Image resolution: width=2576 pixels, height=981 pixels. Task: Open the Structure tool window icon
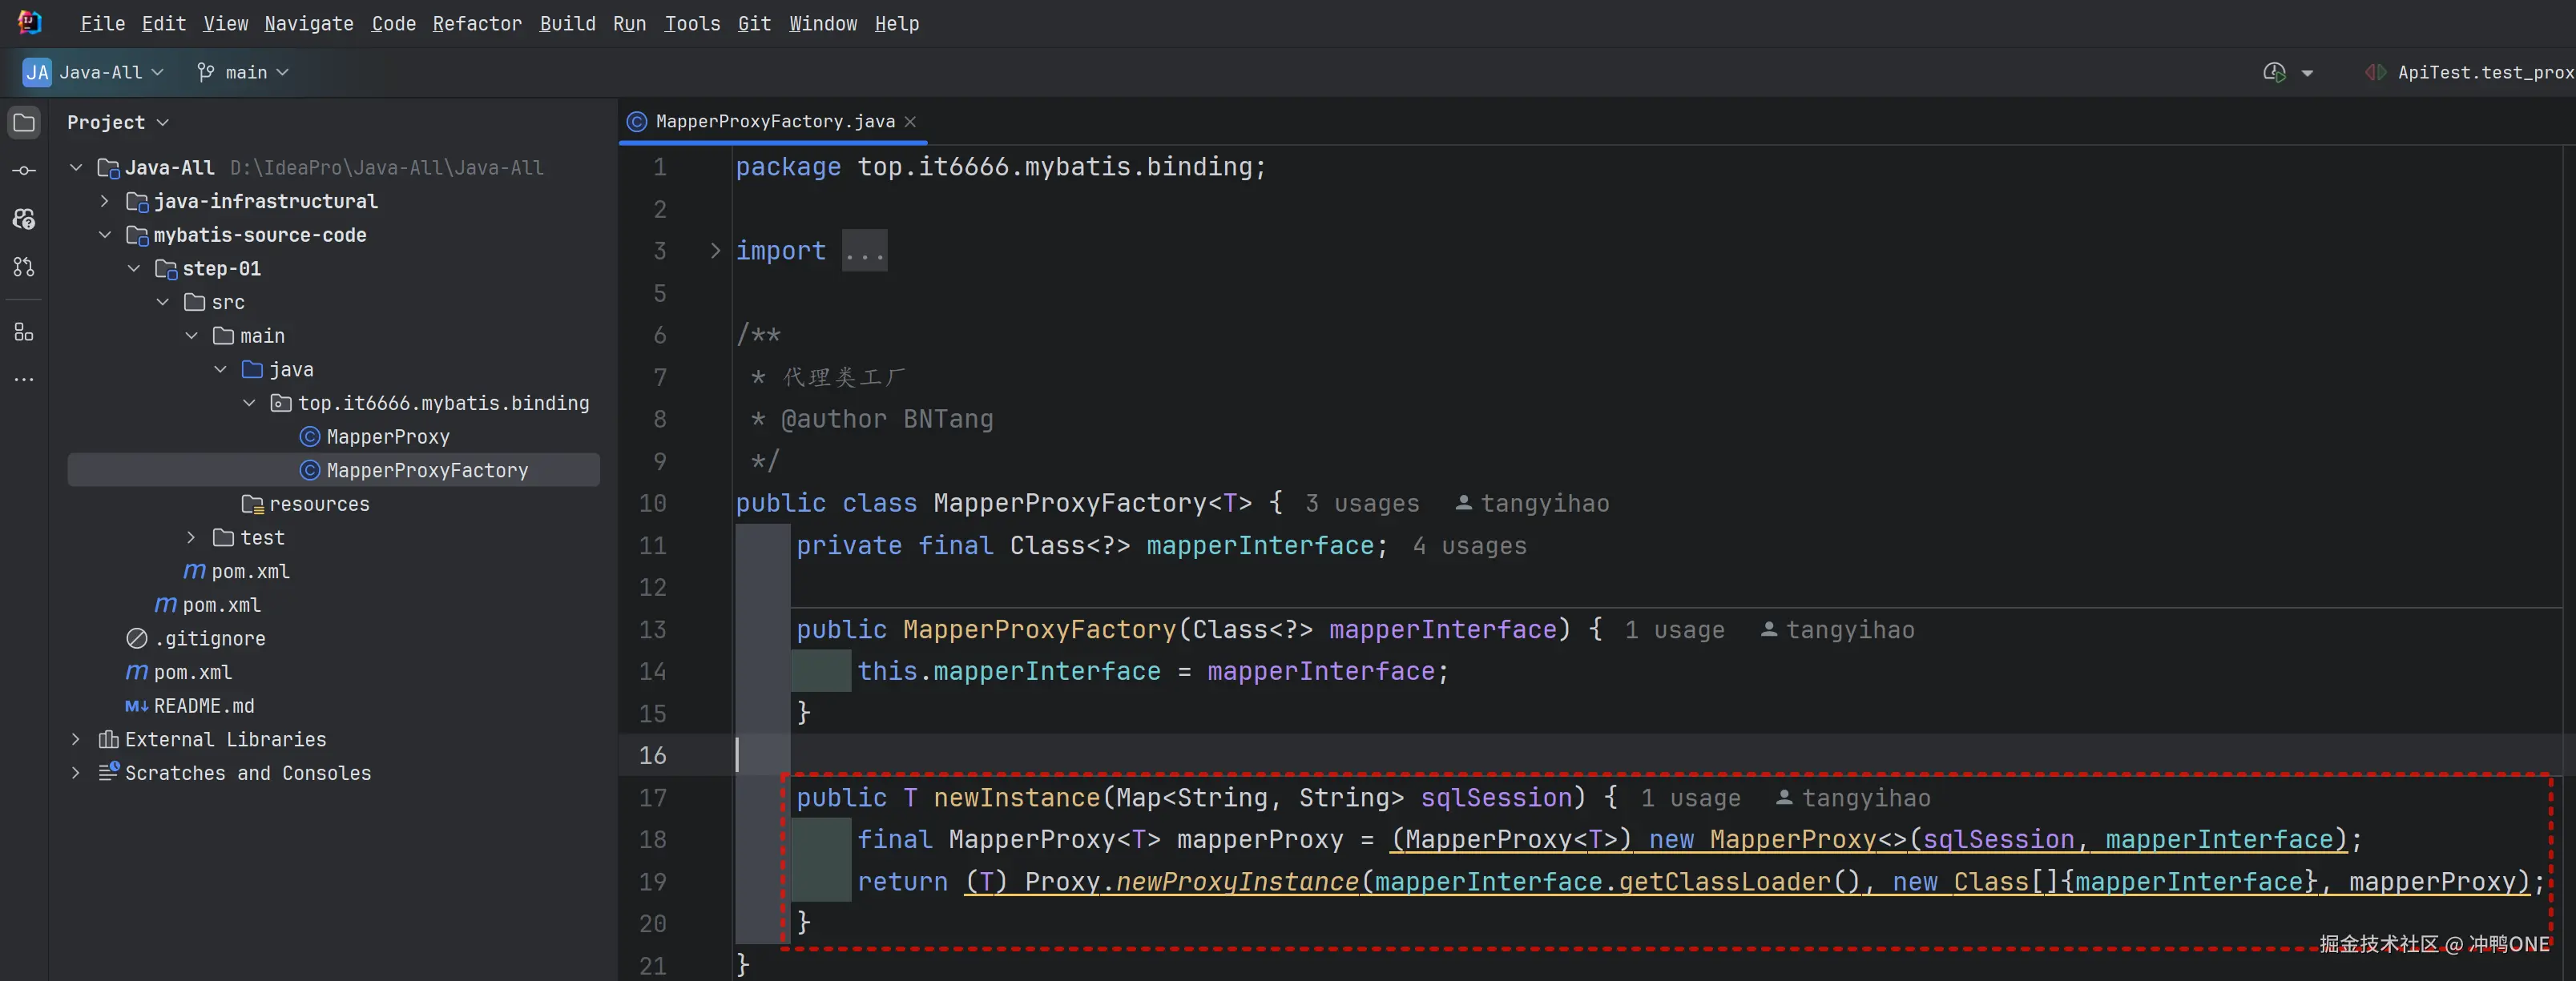point(24,332)
